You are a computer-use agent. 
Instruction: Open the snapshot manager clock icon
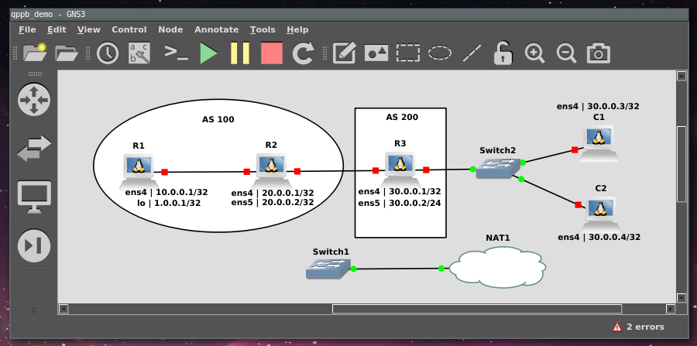(x=108, y=53)
